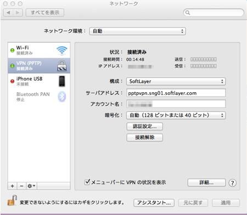Add a new service with plus button

pyautogui.click(x=13, y=186)
